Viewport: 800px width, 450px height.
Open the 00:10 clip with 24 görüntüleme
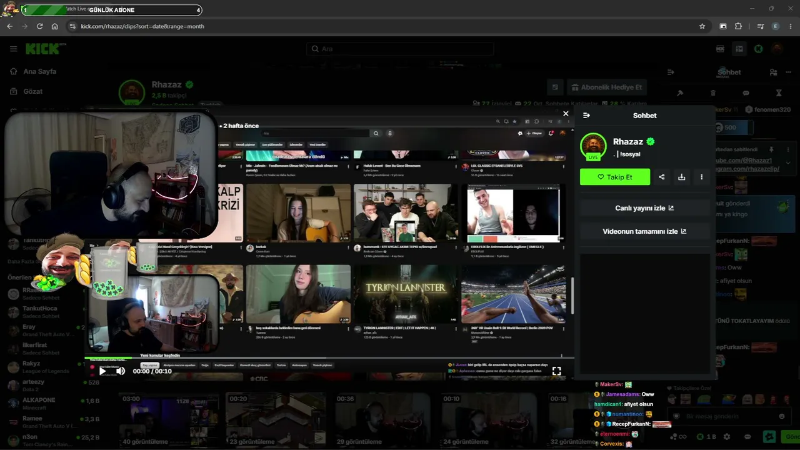click(x=489, y=419)
